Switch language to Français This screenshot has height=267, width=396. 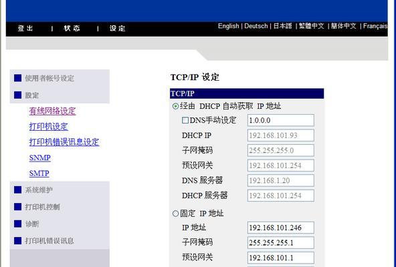pyautogui.click(x=375, y=26)
